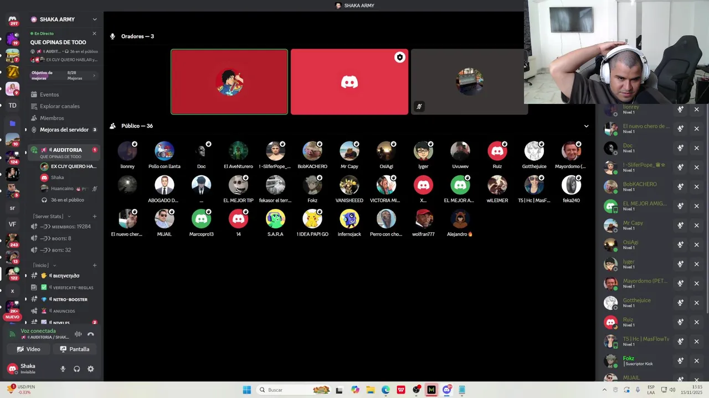
Task: Open Marcopro13 audience avatar
Action: (201, 219)
